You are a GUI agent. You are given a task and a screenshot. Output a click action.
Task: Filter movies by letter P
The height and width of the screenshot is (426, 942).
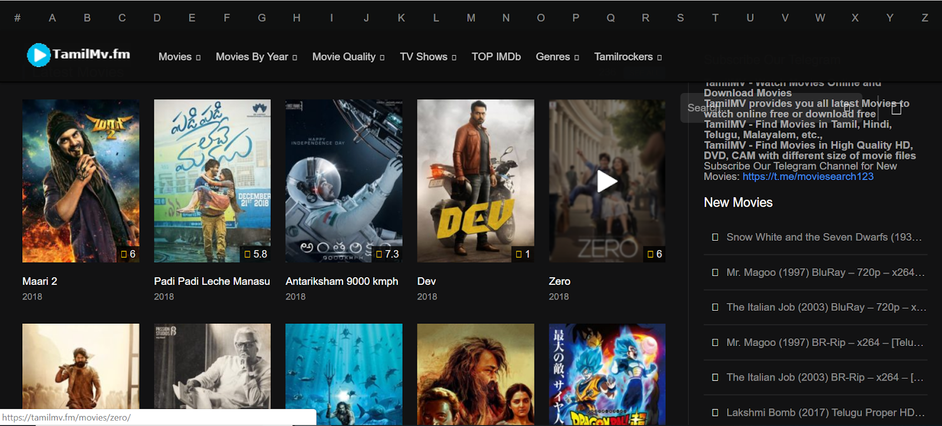[x=576, y=18]
